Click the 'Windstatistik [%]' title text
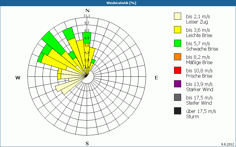Viewport: 236px width, 147px height. pos(121,3)
